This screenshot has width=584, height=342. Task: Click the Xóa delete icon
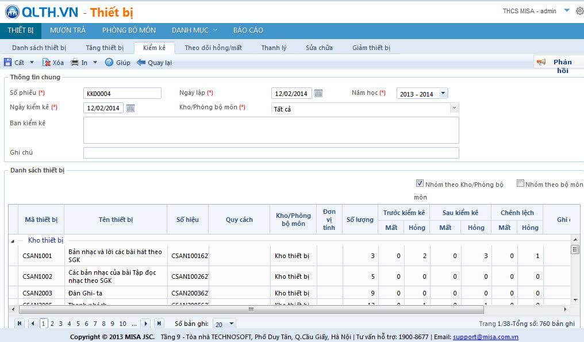pyautogui.click(x=47, y=63)
